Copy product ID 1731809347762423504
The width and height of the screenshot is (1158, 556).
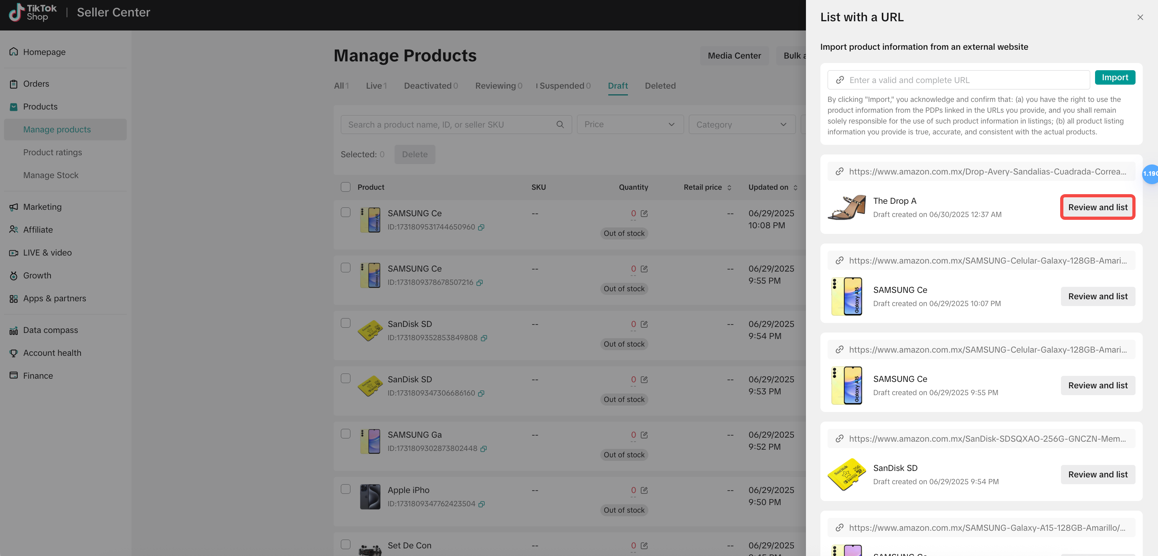pyautogui.click(x=481, y=504)
